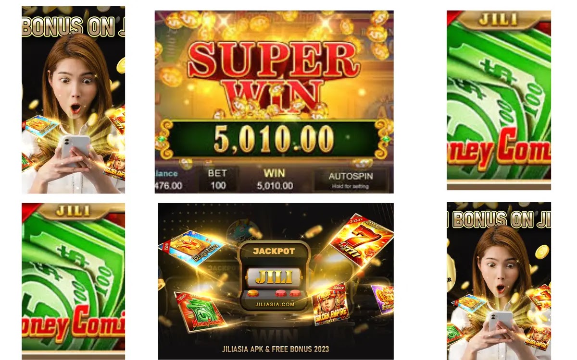Click the JILI jackpot slot machine

pyautogui.click(x=274, y=277)
